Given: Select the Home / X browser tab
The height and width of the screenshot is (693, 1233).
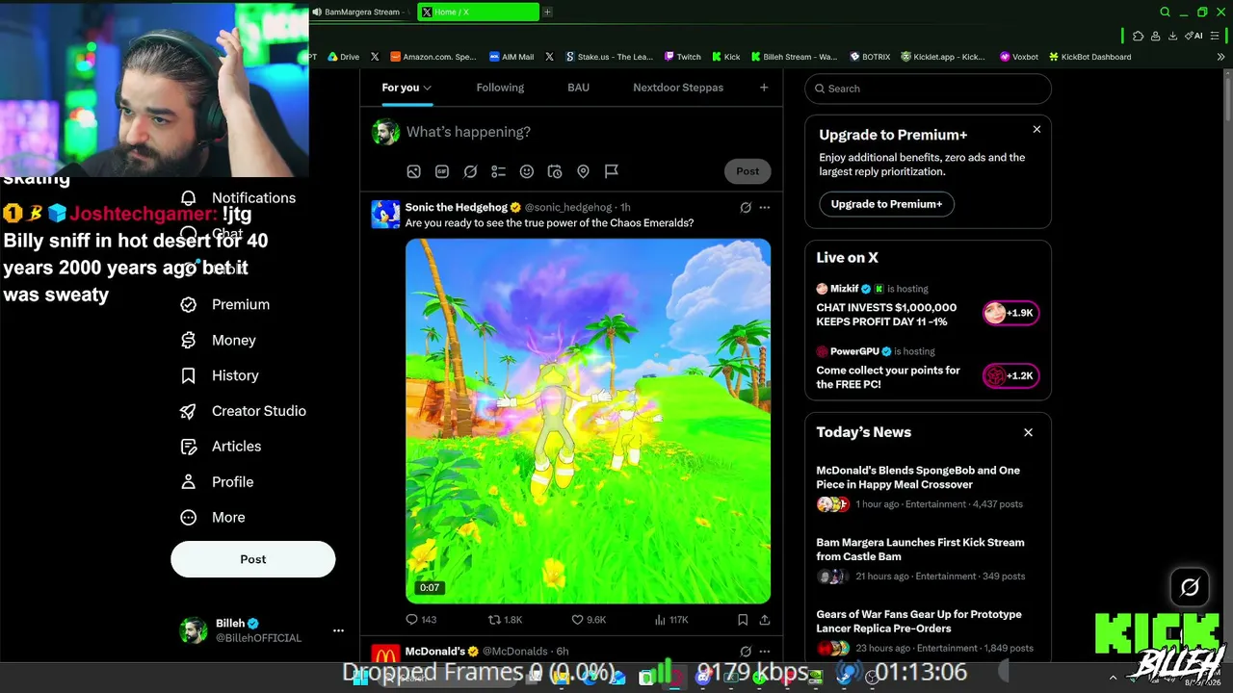Looking at the screenshot, I should coord(479,13).
